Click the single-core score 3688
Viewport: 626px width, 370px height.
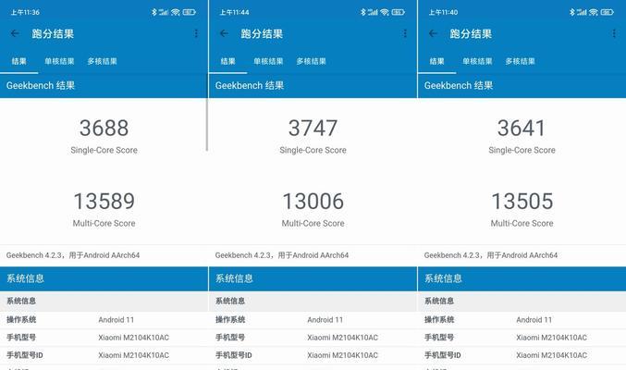pos(104,128)
